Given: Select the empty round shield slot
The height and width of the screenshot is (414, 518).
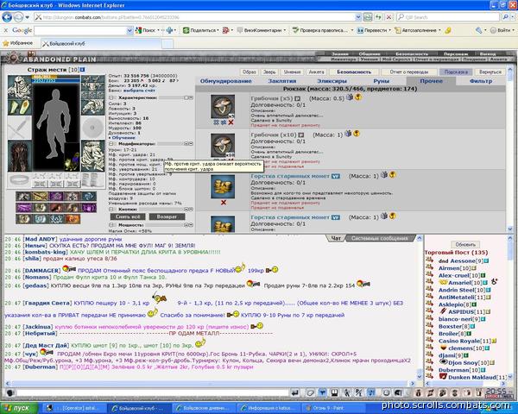Looking at the screenshot, I should [x=93, y=128].
